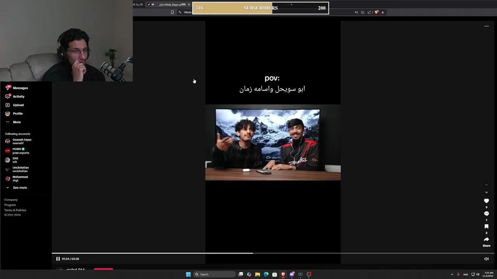497x279 pixels.
Task: Open Brave shields lion icon
Action: 376,12
